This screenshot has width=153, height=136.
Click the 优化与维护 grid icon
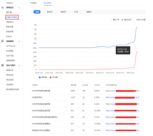point(3,65)
